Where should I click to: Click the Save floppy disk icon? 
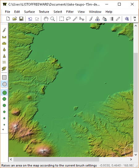point(21,19)
